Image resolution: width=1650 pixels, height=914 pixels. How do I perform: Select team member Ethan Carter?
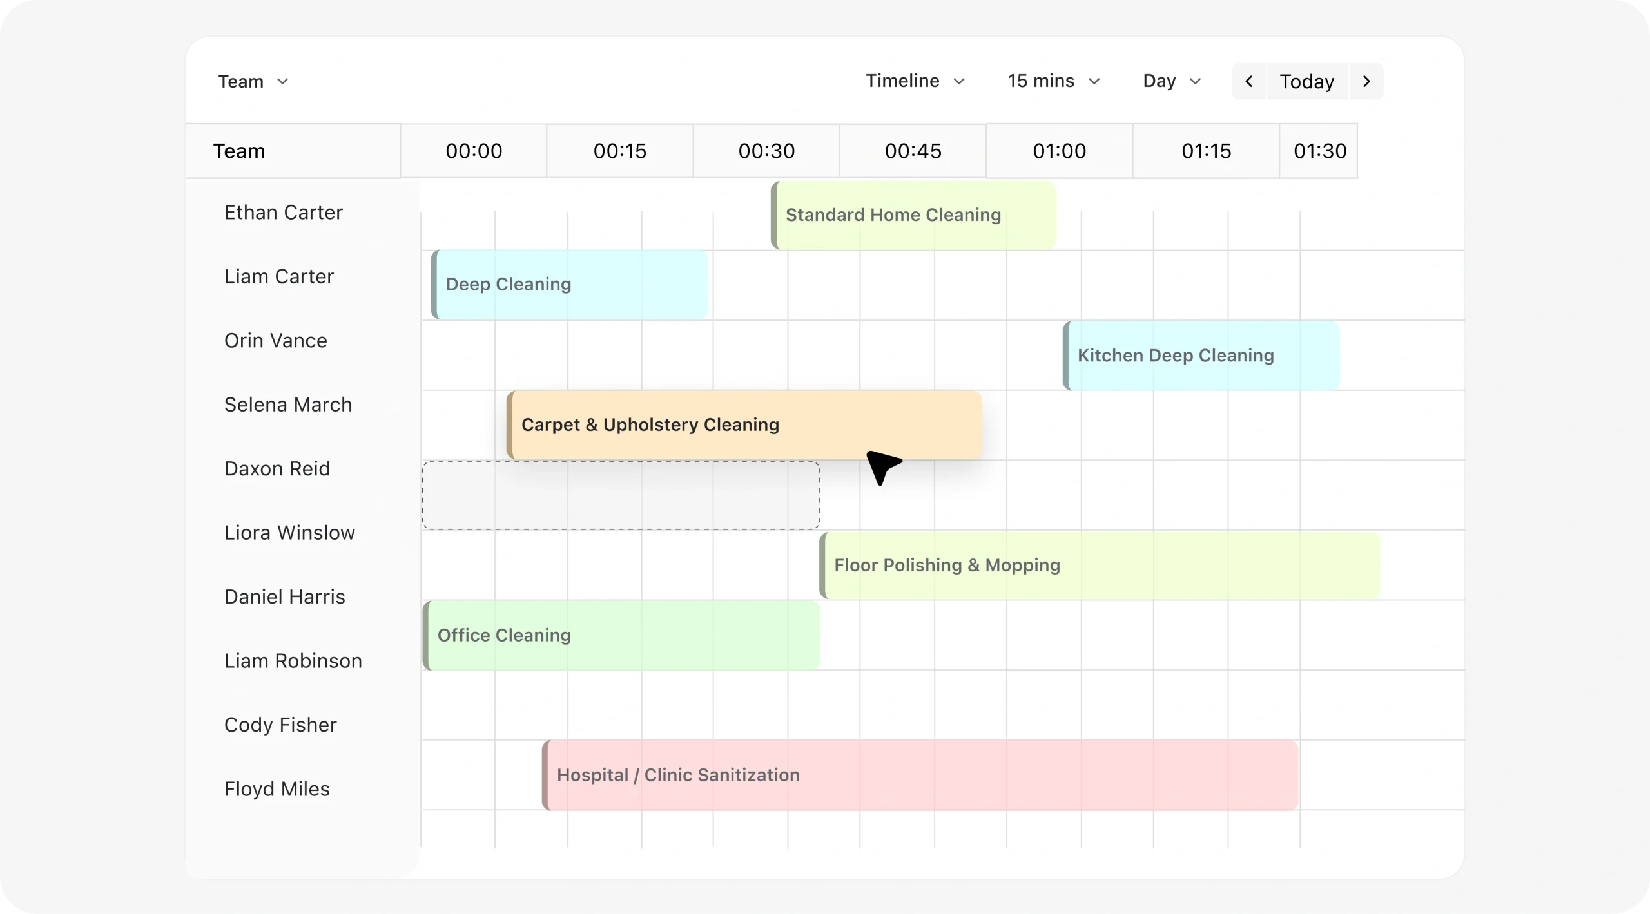pyautogui.click(x=284, y=213)
